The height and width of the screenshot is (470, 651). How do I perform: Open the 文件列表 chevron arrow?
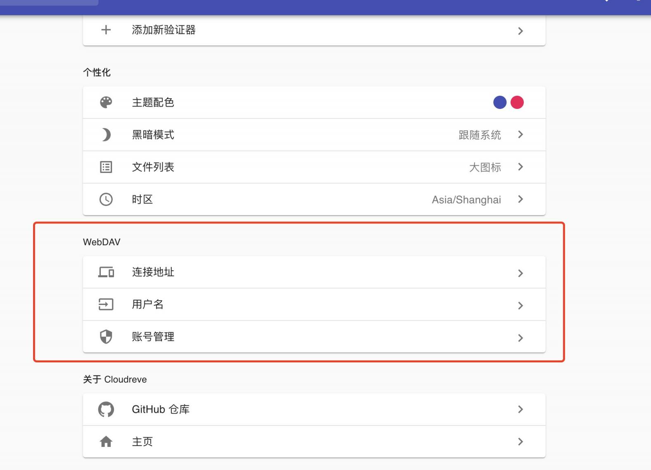tap(520, 167)
